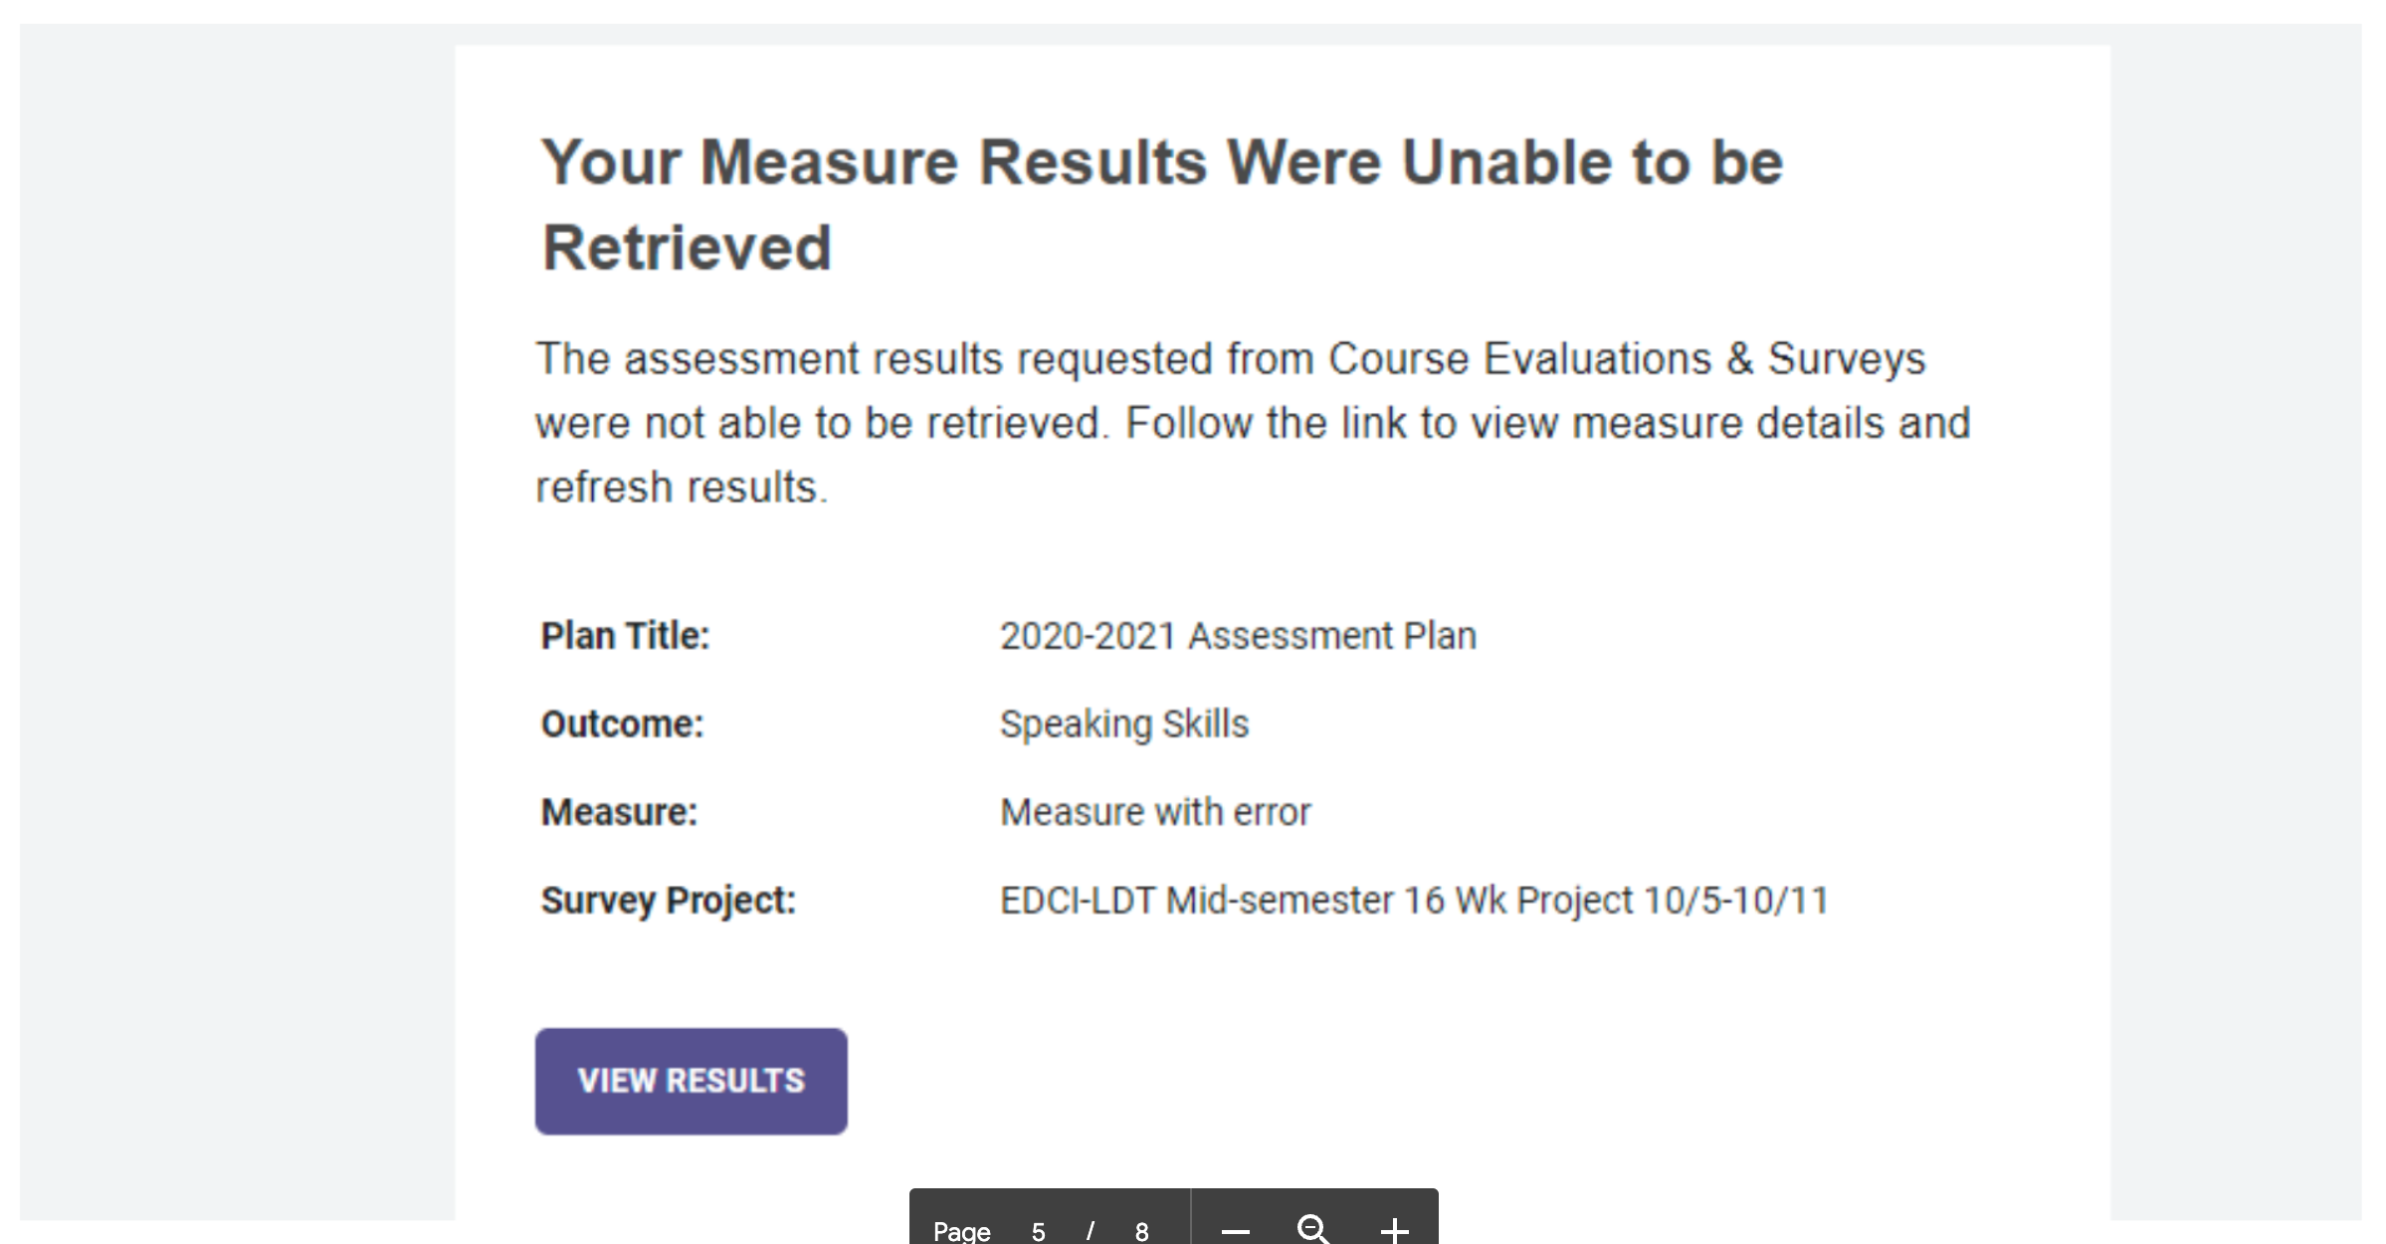Click the Measure with error text
The image size is (2386, 1244).
1155,812
